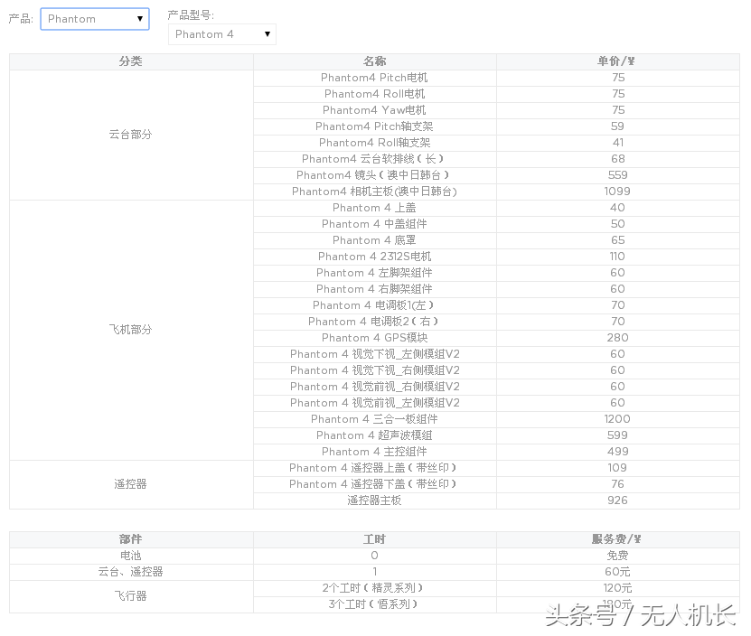Image resolution: width=751 pixels, height=636 pixels.
Task: Click the Phantom4 Roll轴支架 row name
Action: point(374,143)
